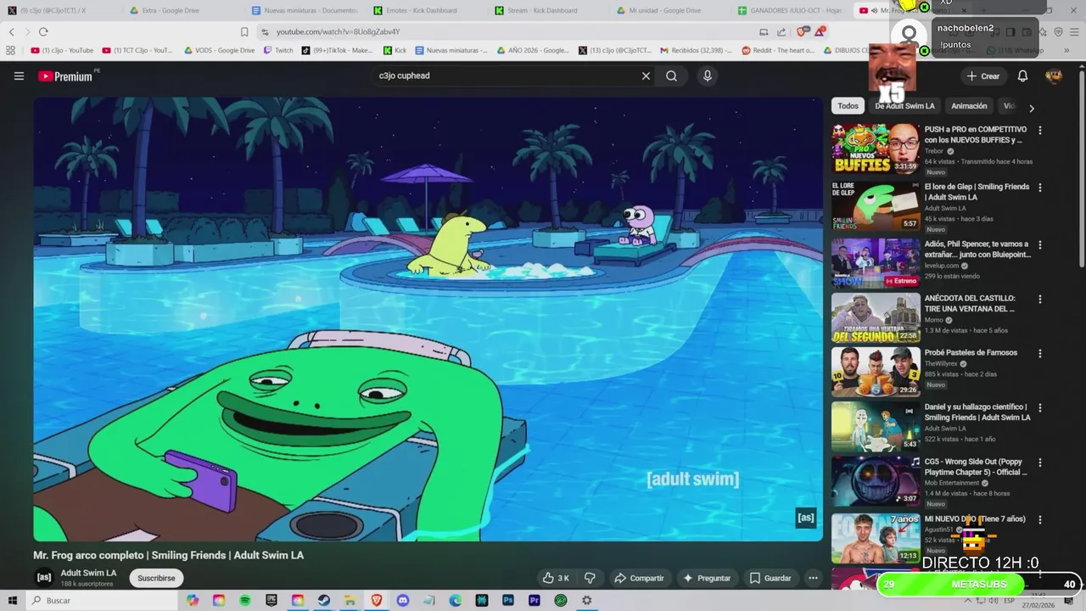This screenshot has width=1086, height=611.
Task: Dislike the Mr. Frog video
Action: pyautogui.click(x=590, y=578)
